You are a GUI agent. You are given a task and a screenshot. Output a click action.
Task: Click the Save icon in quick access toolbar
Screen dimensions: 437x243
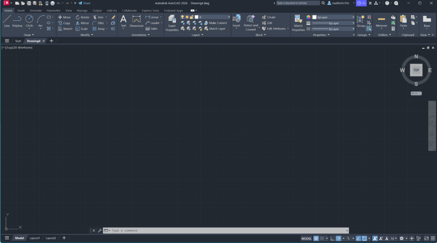coord(29,3)
